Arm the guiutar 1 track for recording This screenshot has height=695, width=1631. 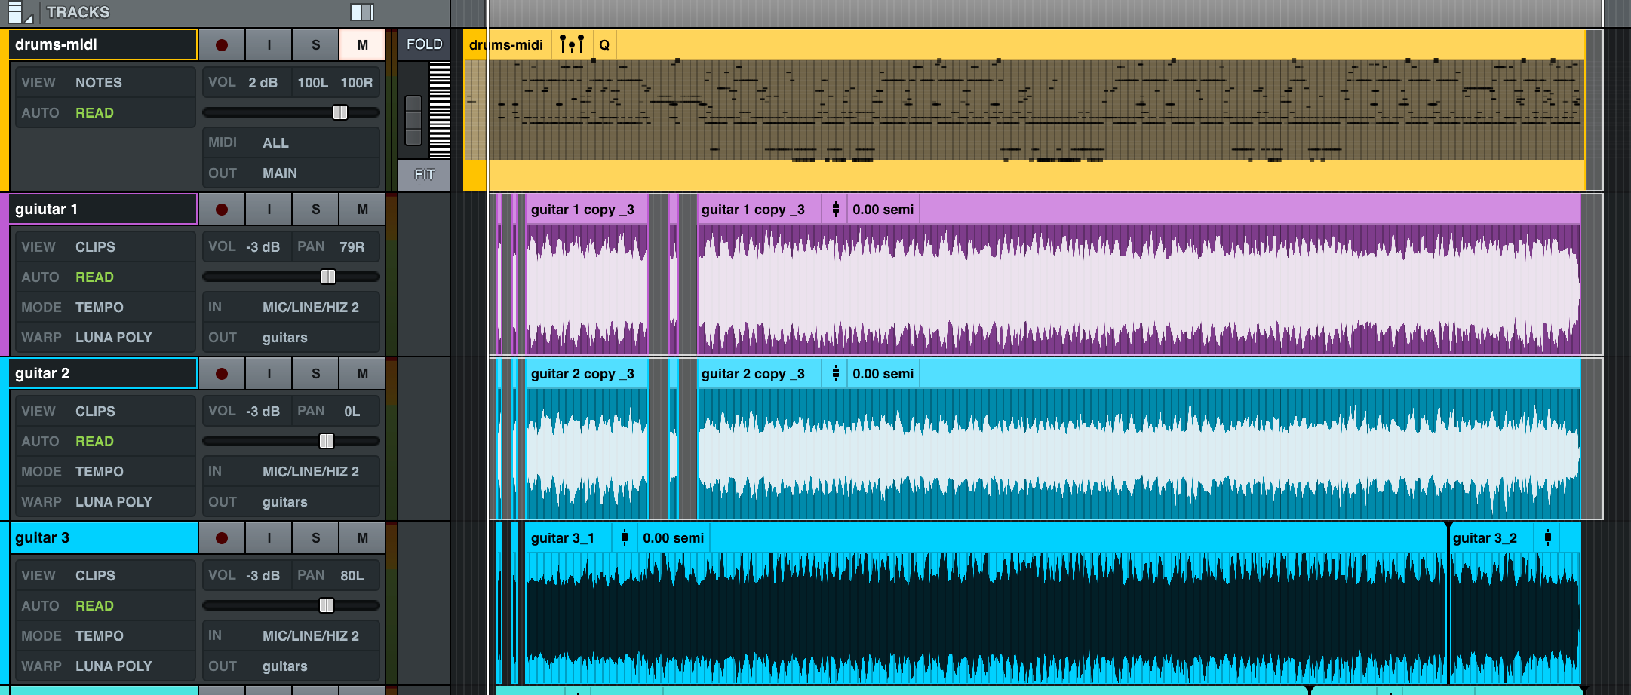(x=221, y=209)
